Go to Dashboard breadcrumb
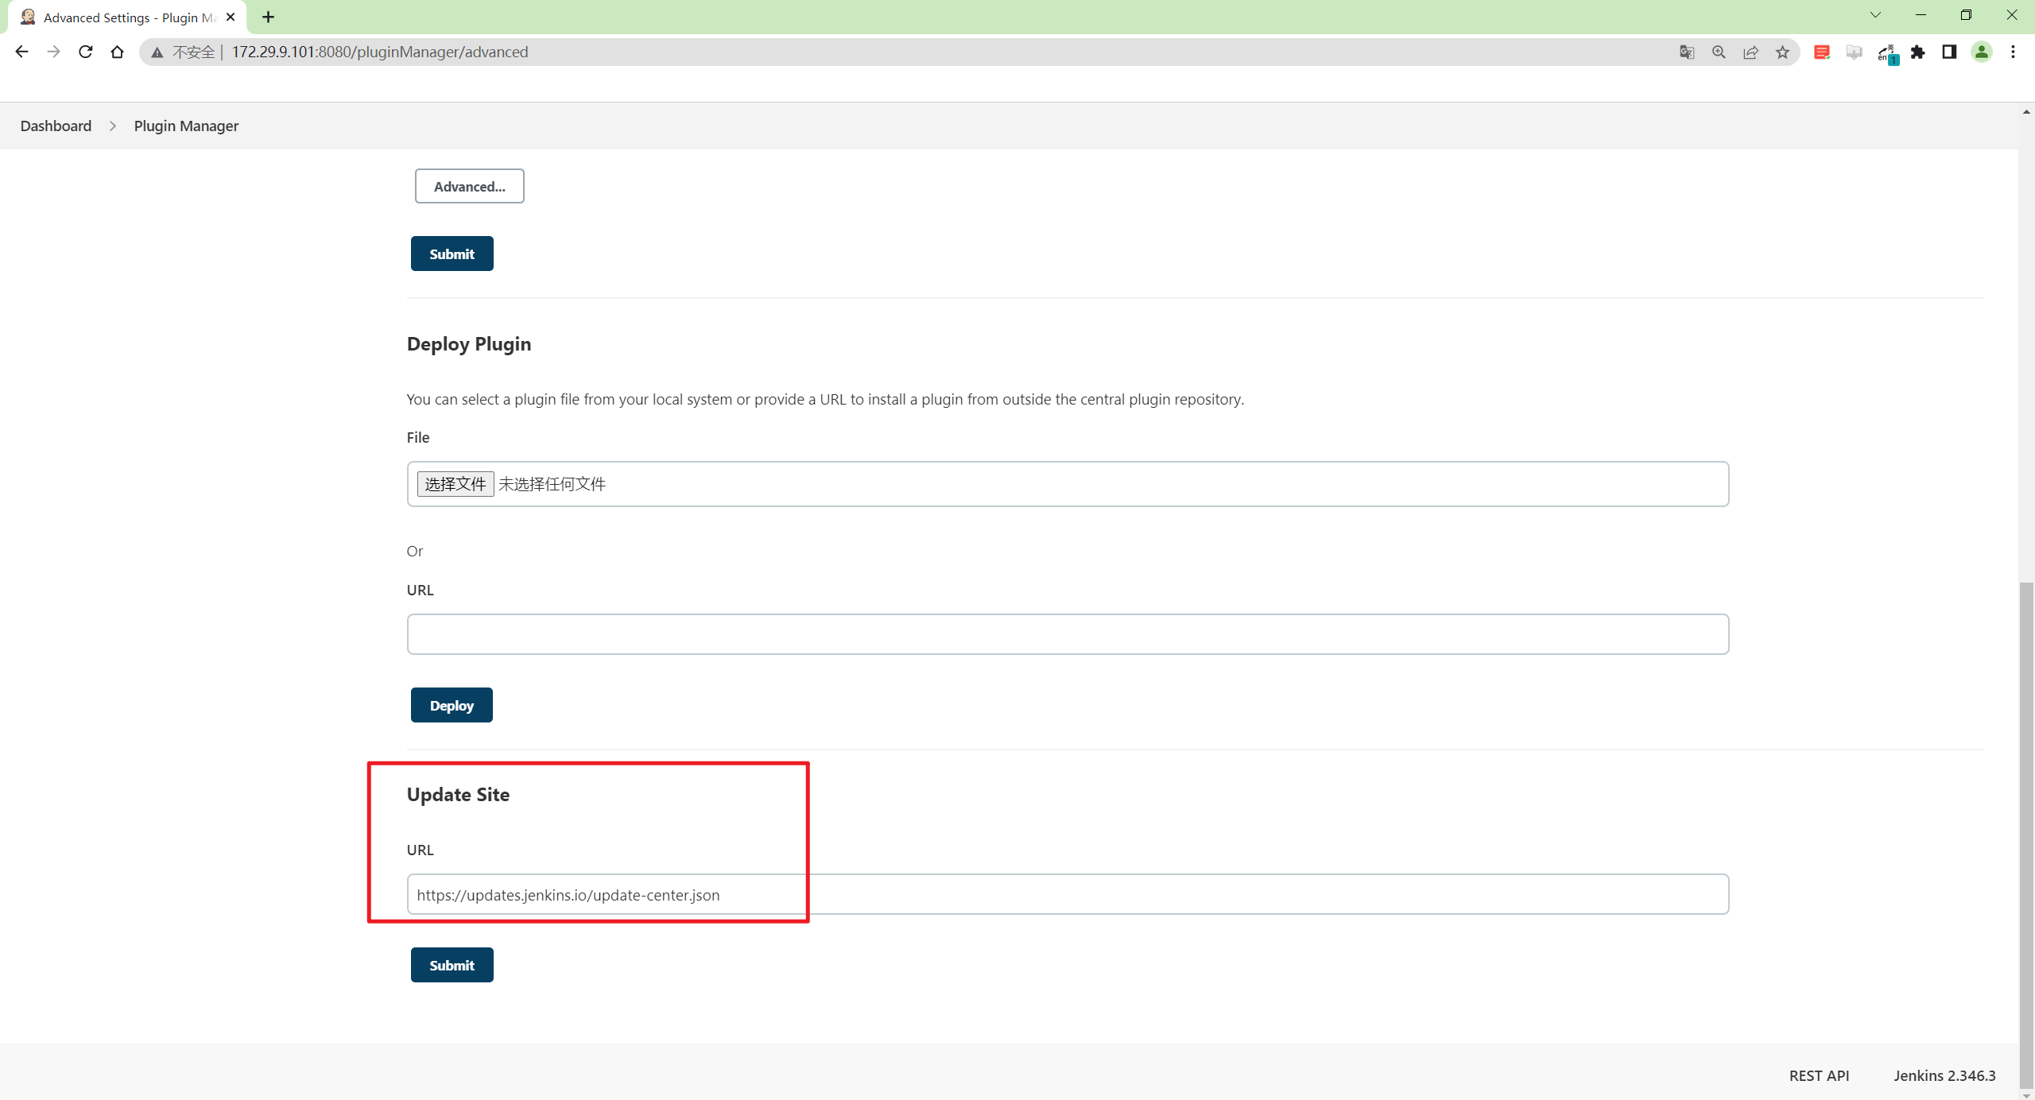Viewport: 2035px width, 1100px height. (x=56, y=126)
